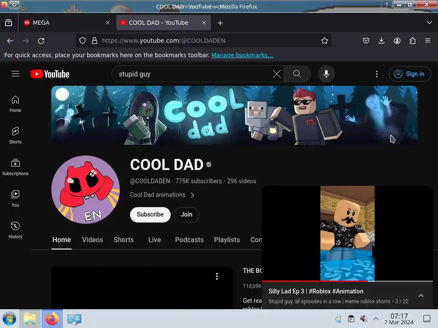Screen dimensions: 438x328
Task: Open the Firefox Pocket save icon
Action: coord(366,41)
